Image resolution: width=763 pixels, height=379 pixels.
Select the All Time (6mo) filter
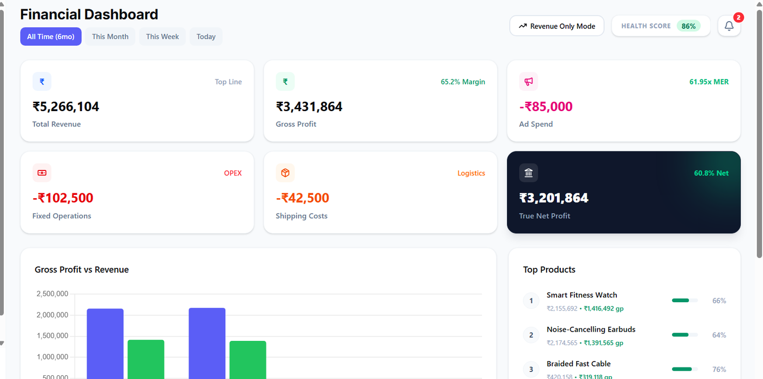[x=51, y=36]
